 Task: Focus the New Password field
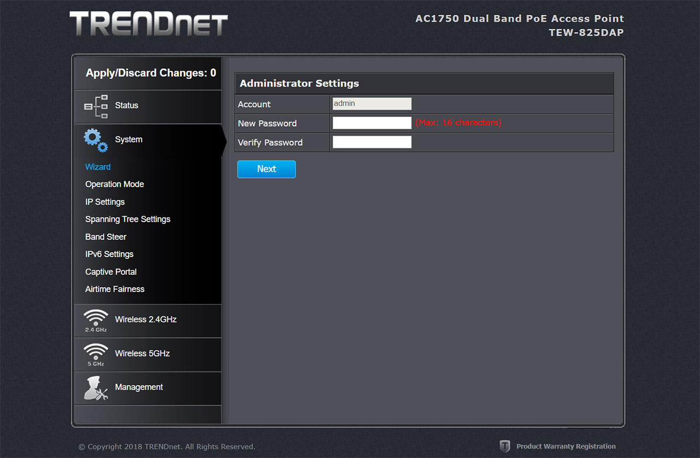pos(372,123)
